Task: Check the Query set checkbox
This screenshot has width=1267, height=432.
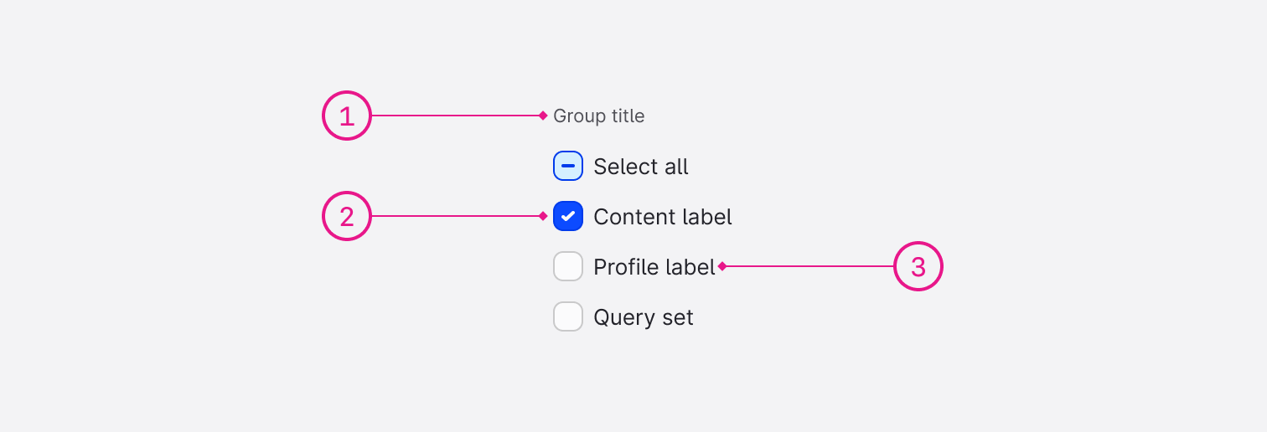Action: click(x=568, y=316)
